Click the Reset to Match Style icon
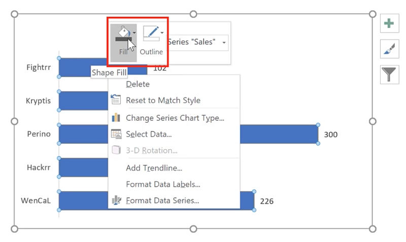The image size is (406, 242). pos(116,100)
